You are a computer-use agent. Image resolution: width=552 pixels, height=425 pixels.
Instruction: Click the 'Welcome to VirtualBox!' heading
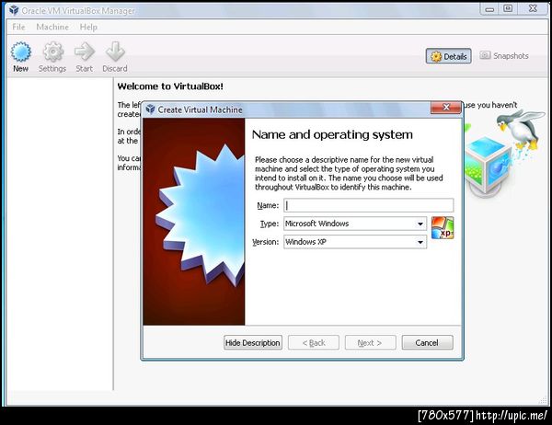(x=170, y=86)
